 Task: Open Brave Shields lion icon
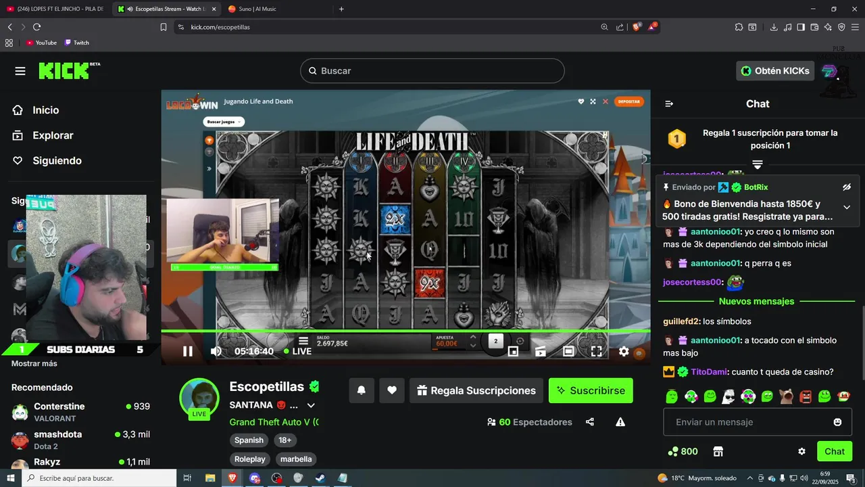[x=637, y=27]
